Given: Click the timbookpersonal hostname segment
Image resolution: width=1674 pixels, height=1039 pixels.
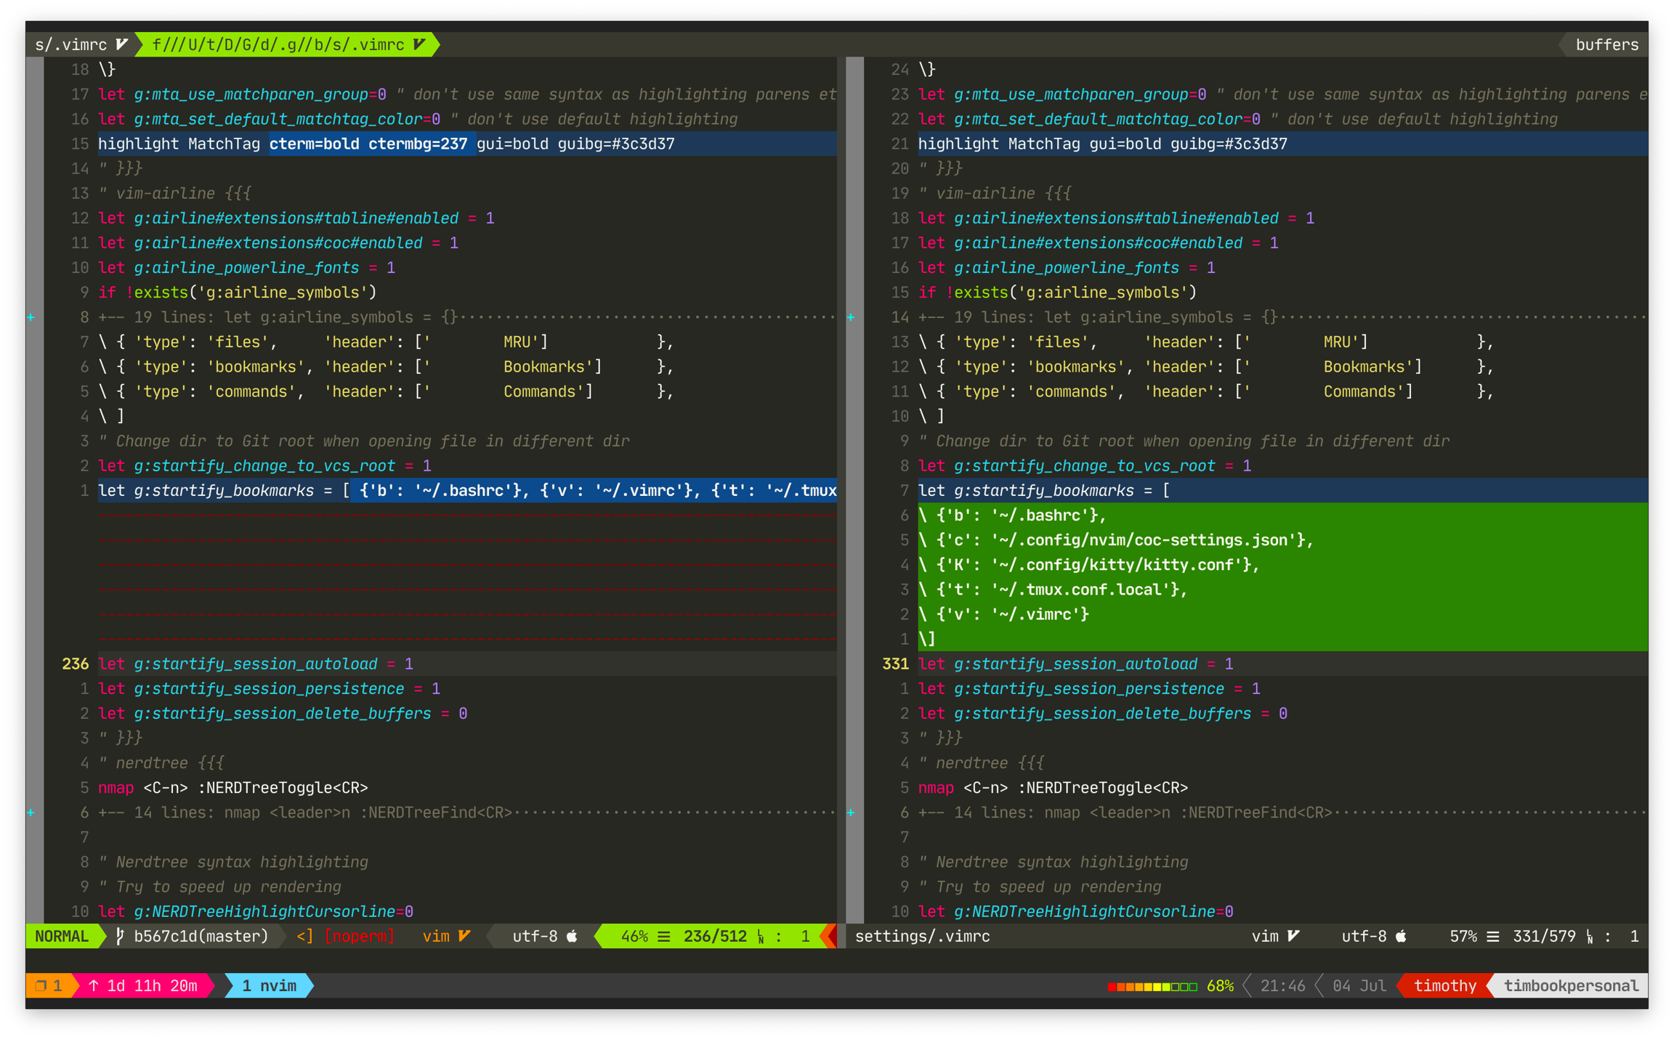Looking at the screenshot, I should tap(1571, 986).
